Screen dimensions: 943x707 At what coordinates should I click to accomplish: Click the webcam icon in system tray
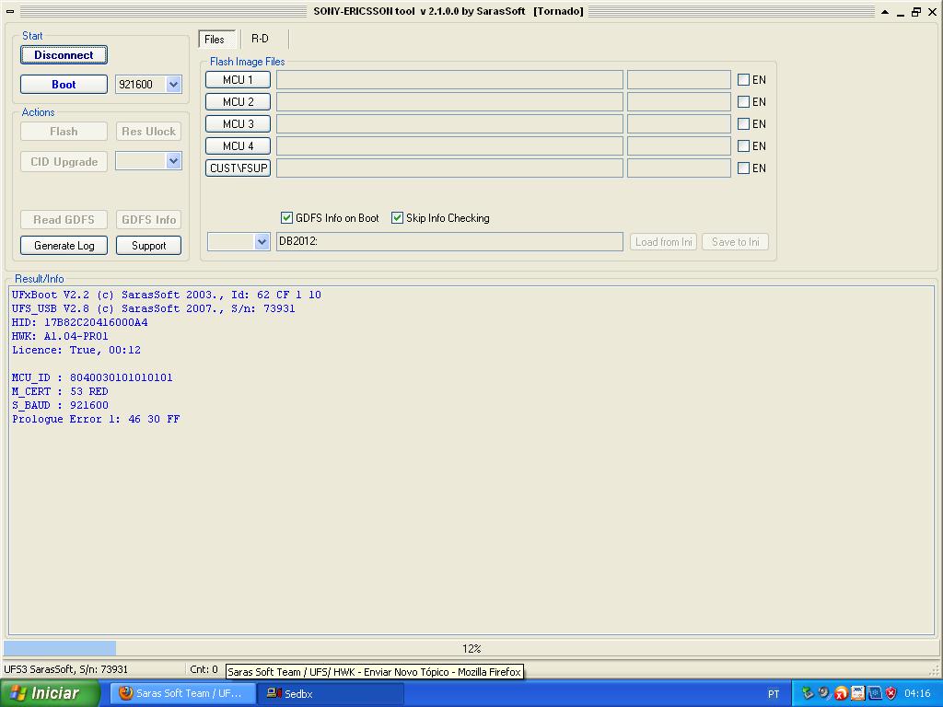(x=824, y=693)
